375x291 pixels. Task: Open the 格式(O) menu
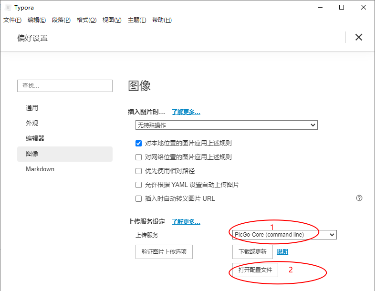(86, 20)
